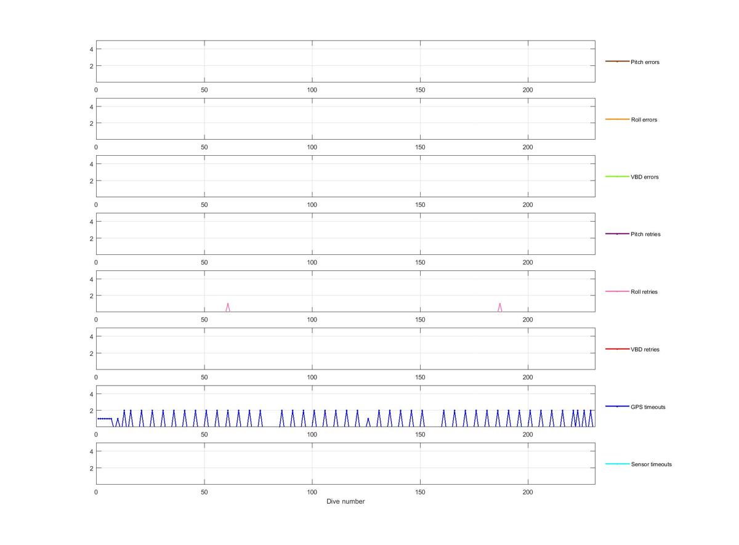Click the GPS timeouts legend label
This screenshot has height=545, width=739.
click(x=648, y=407)
